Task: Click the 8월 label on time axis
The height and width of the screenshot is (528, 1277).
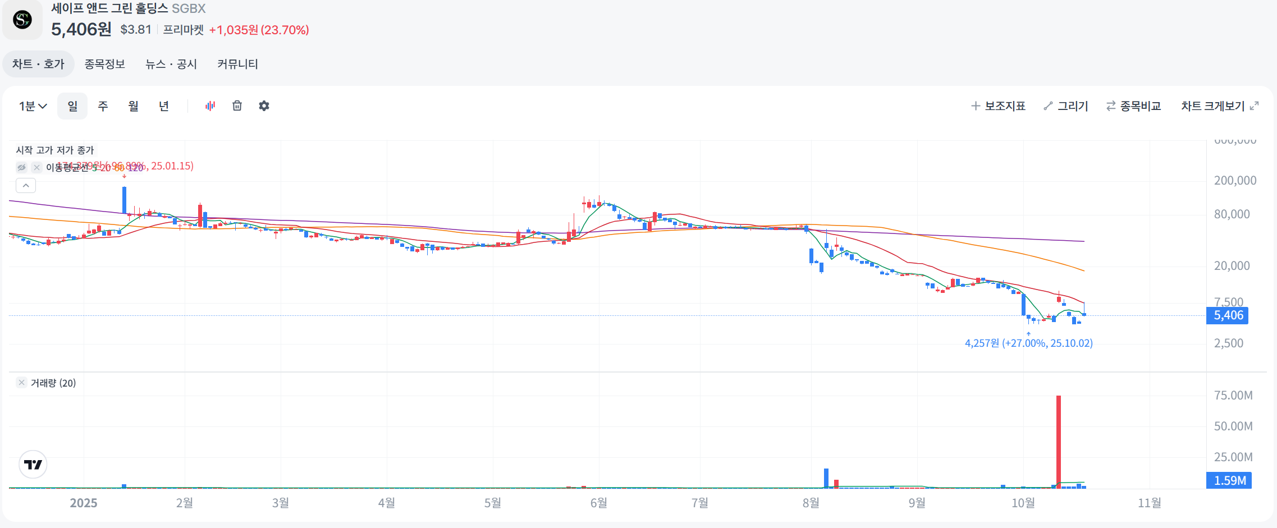Action: coord(811,503)
